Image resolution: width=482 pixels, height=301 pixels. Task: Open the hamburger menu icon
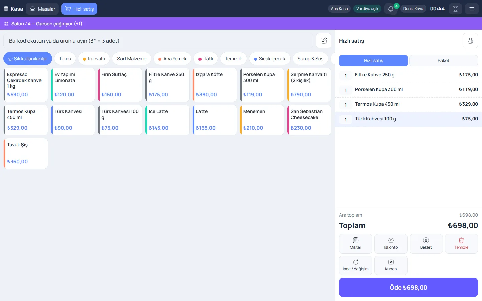coord(472,9)
